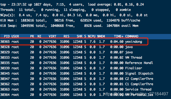
Task: Select the SHR column header
Action: coord(79,36)
